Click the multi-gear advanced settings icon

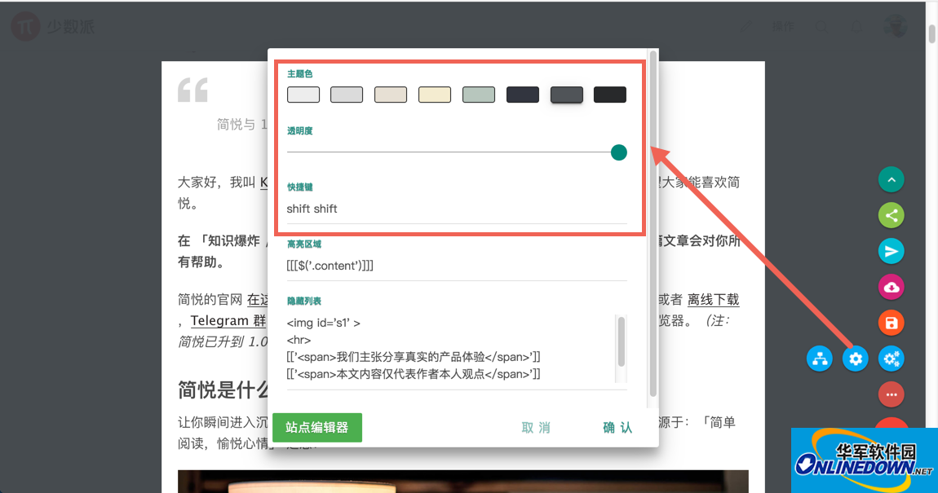click(x=891, y=359)
